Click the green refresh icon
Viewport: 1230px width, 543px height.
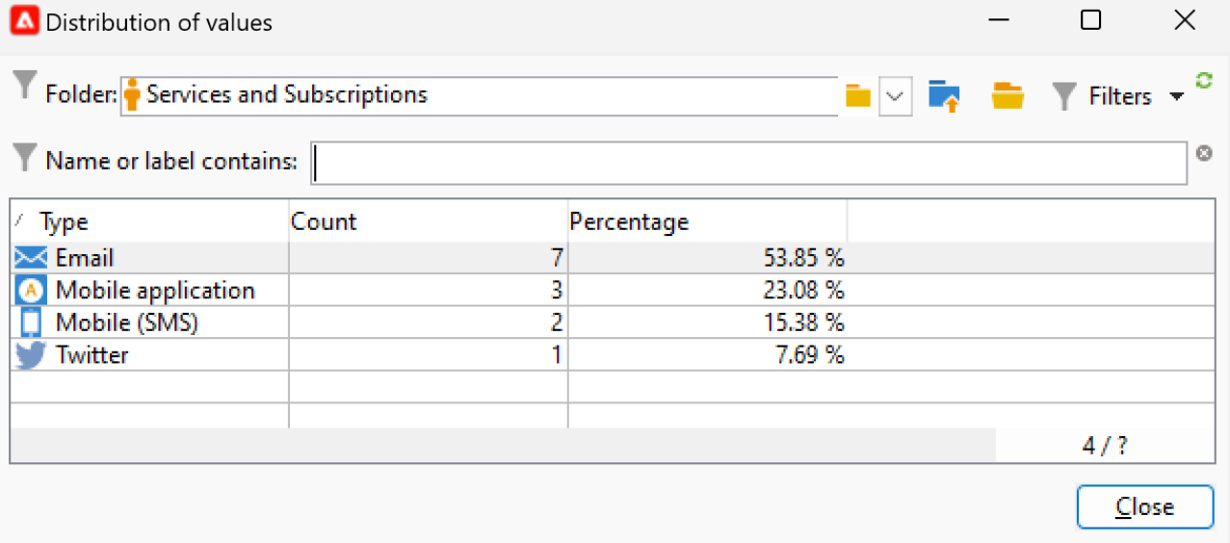[1203, 83]
